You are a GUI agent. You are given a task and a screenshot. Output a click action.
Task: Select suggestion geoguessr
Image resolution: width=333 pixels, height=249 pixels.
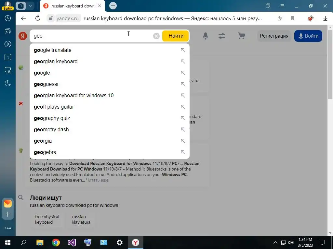coord(109,84)
